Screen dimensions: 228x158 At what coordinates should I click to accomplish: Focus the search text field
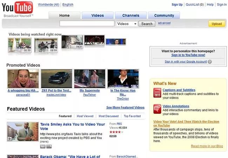pos(87,24)
